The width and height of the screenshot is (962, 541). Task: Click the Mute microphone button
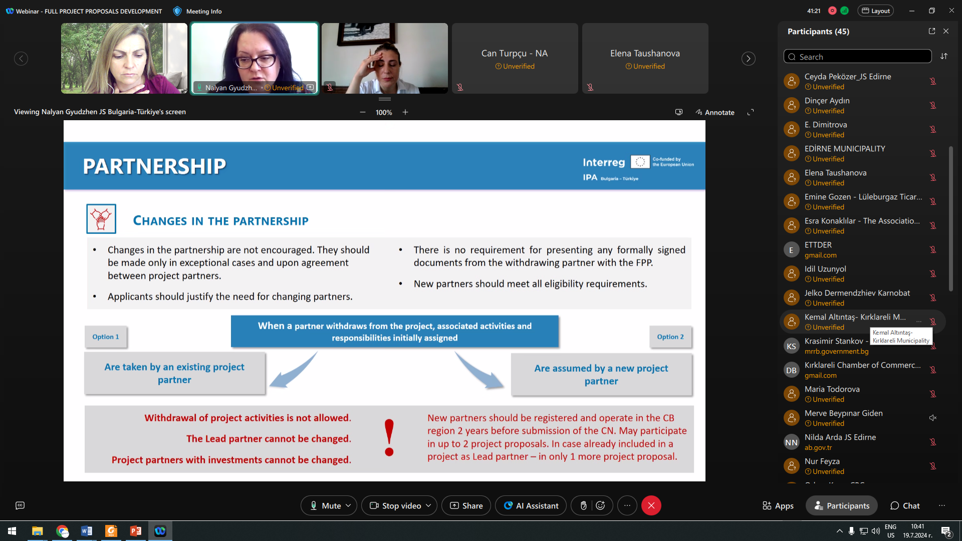point(326,505)
